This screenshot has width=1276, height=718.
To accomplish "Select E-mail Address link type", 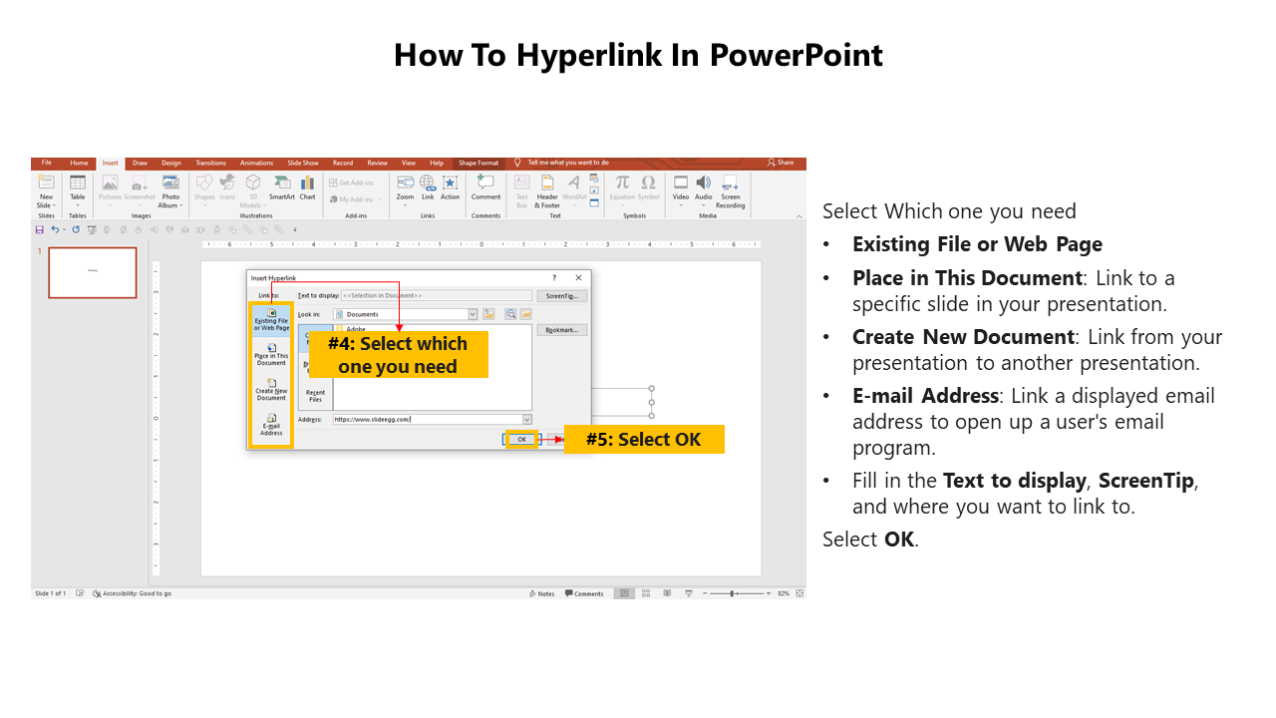I will (x=271, y=426).
